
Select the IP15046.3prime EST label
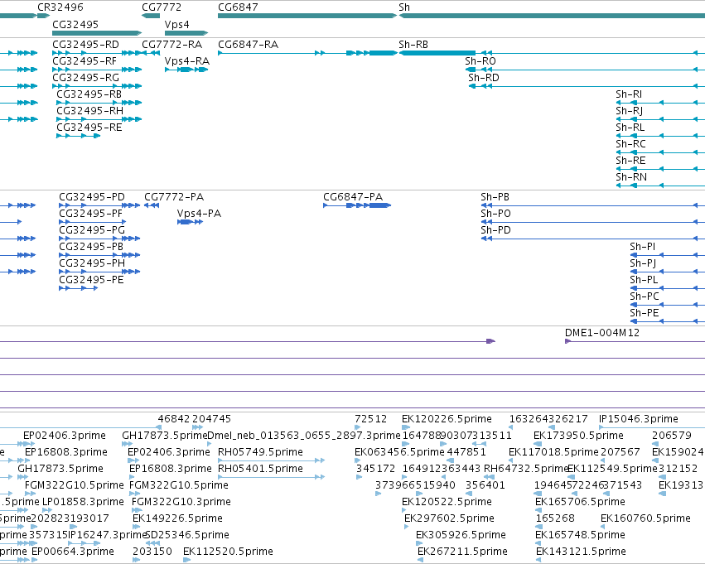pyautogui.click(x=639, y=419)
